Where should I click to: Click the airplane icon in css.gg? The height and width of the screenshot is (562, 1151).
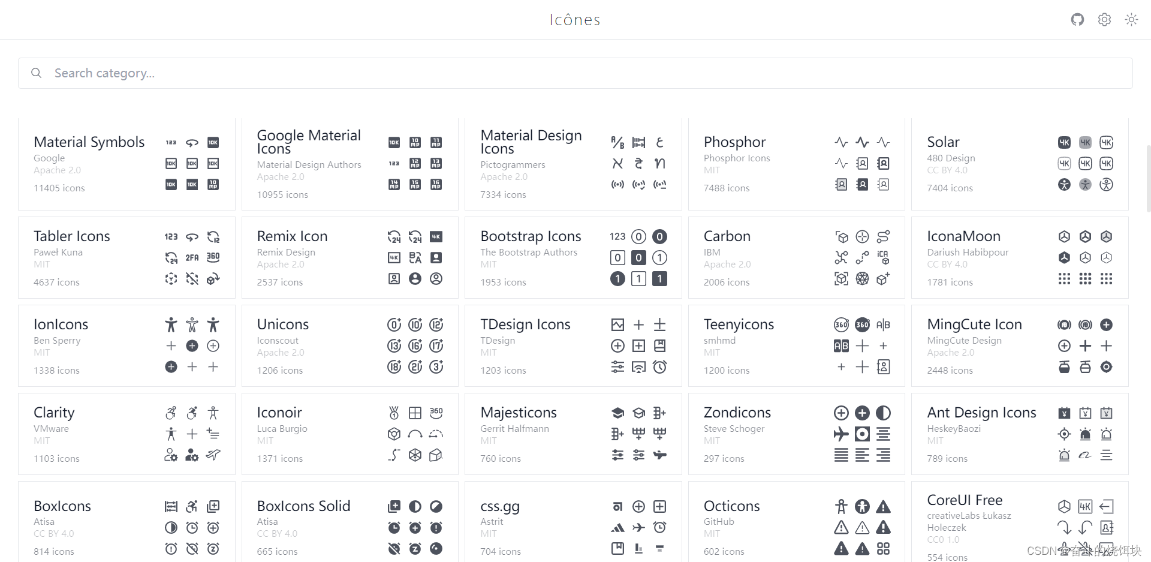[x=638, y=528]
